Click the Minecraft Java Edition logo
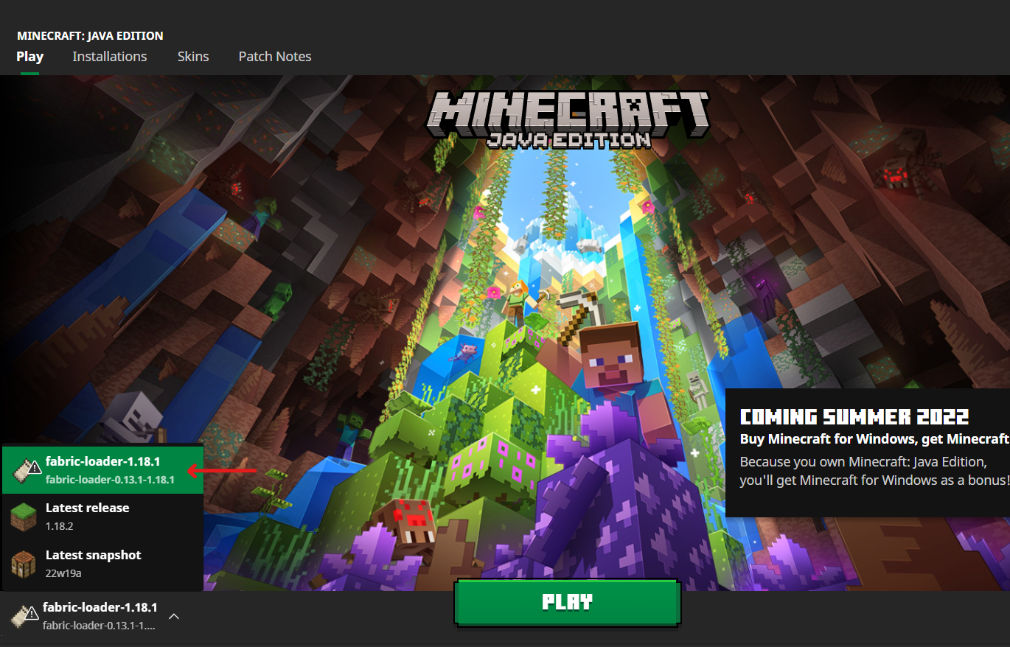 [568, 118]
